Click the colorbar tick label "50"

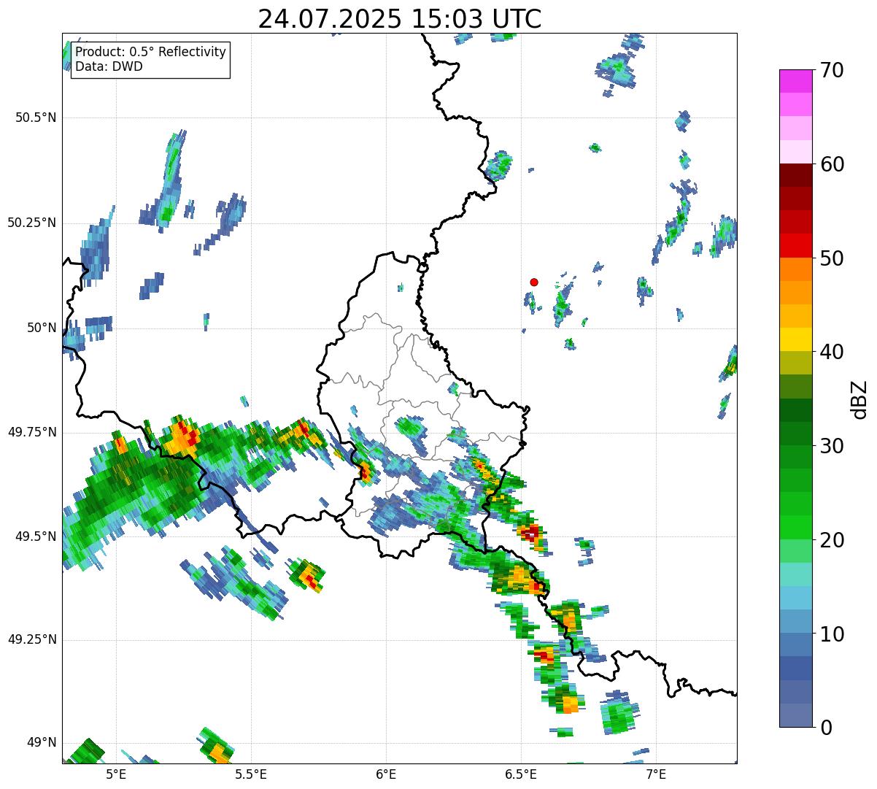[x=831, y=258]
